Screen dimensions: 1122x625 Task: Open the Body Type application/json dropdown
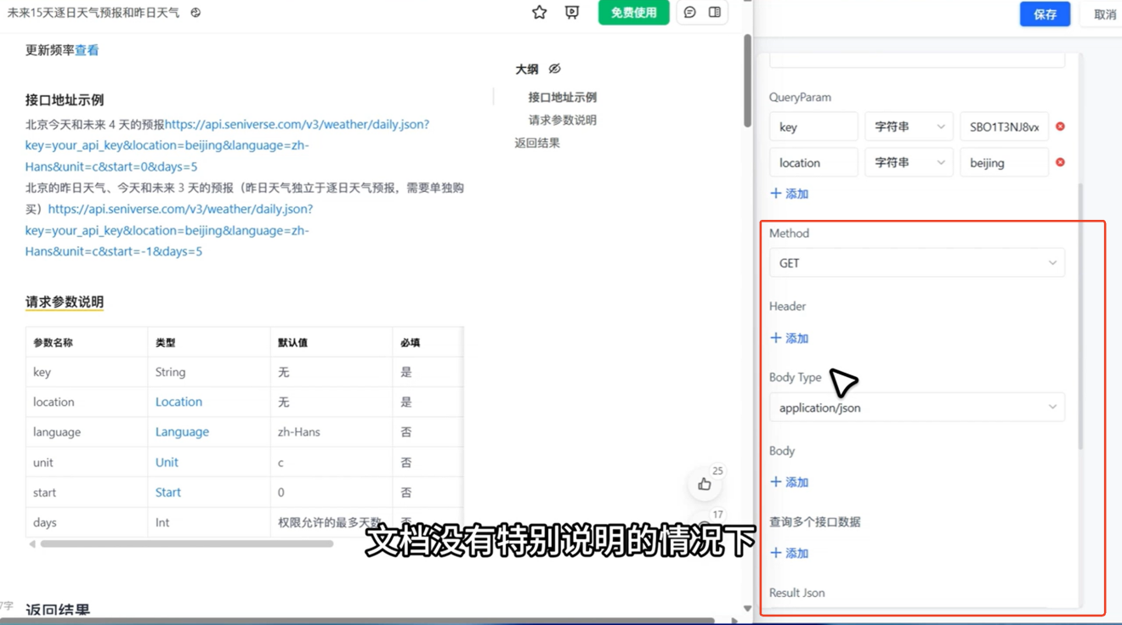(x=917, y=408)
